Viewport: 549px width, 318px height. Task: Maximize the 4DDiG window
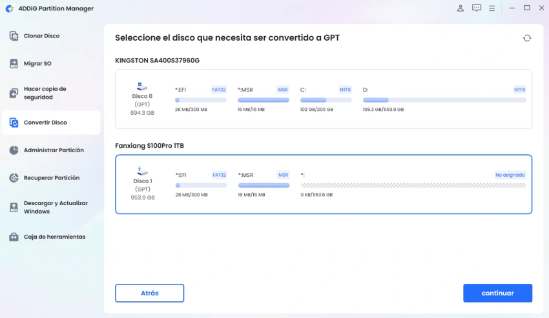(527, 8)
